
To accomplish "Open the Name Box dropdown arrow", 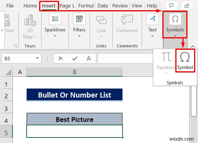I will click(x=37, y=58).
